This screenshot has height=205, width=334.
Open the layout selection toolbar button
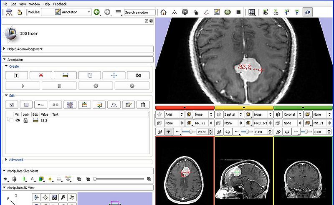point(252,12)
